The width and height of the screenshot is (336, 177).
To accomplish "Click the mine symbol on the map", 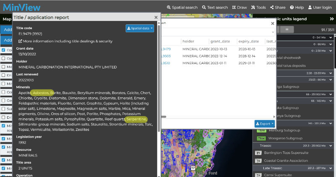I will (193, 168).
